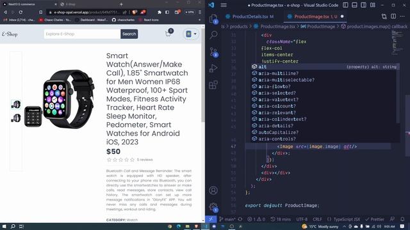Open errors and warnings status item
This screenshot has width=410, height=230.
click(256, 219)
